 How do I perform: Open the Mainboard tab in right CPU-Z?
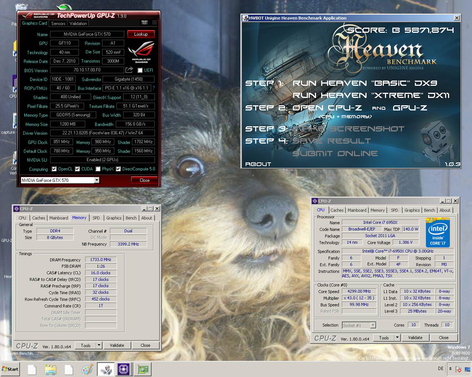click(357, 210)
